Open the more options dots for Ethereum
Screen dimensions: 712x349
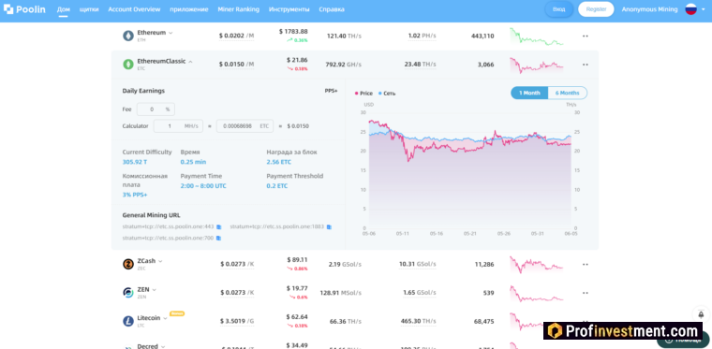click(x=586, y=36)
